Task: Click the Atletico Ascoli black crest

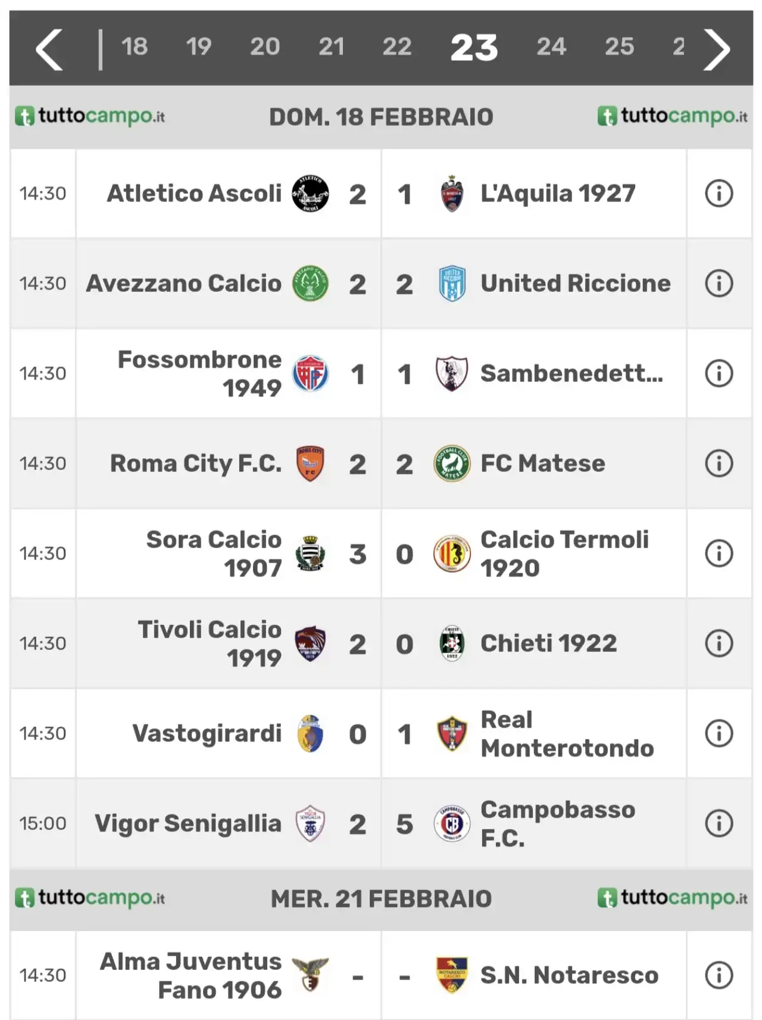Action: click(x=310, y=194)
